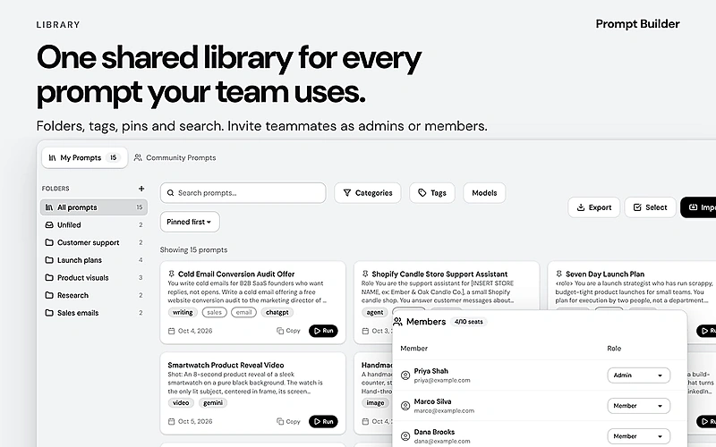
Task: Click the Export button
Action: 593,207
